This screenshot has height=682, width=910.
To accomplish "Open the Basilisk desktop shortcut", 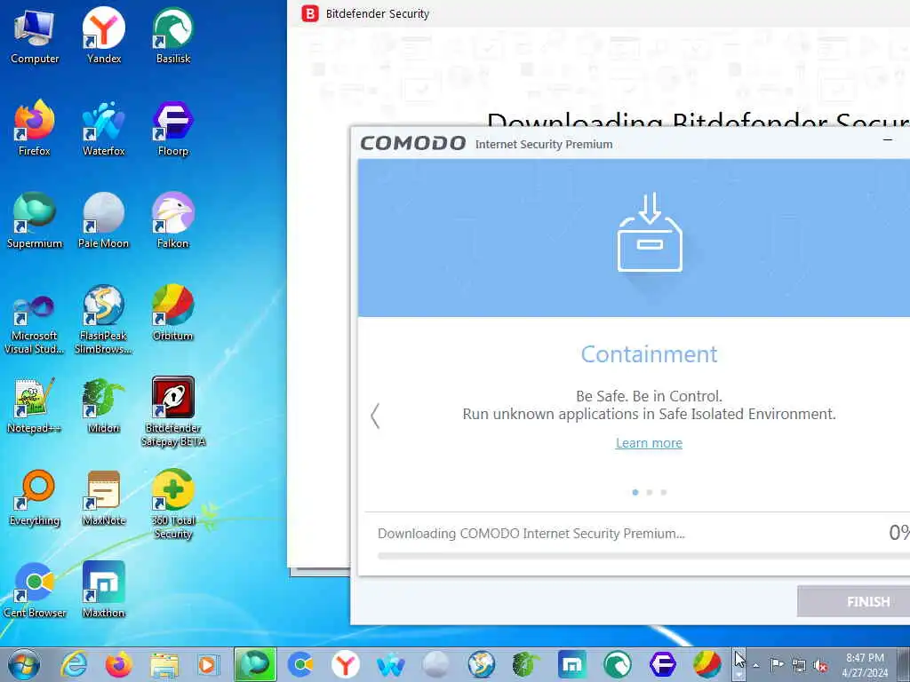I will pyautogui.click(x=173, y=36).
